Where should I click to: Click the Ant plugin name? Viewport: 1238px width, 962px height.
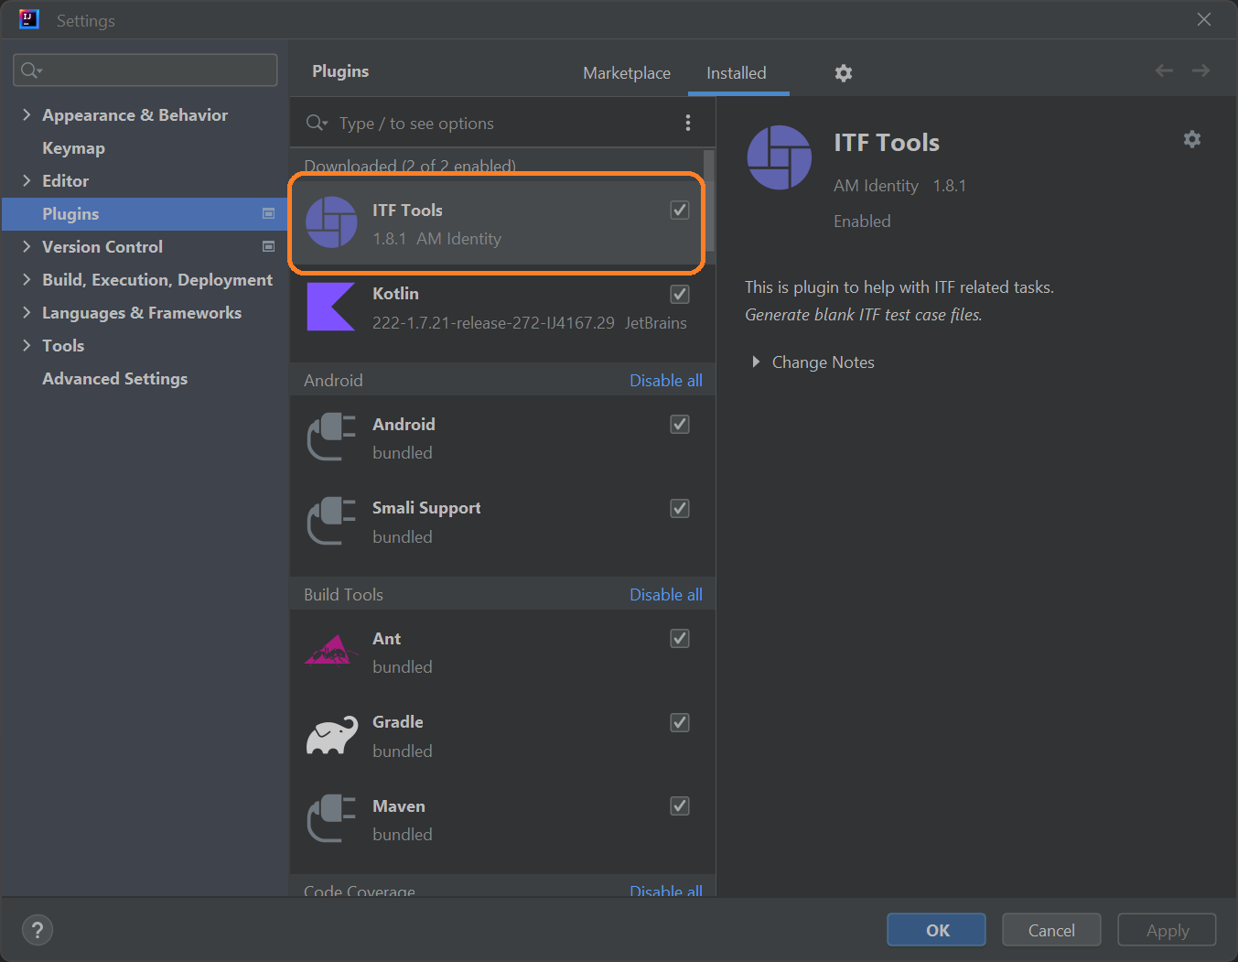point(386,638)
